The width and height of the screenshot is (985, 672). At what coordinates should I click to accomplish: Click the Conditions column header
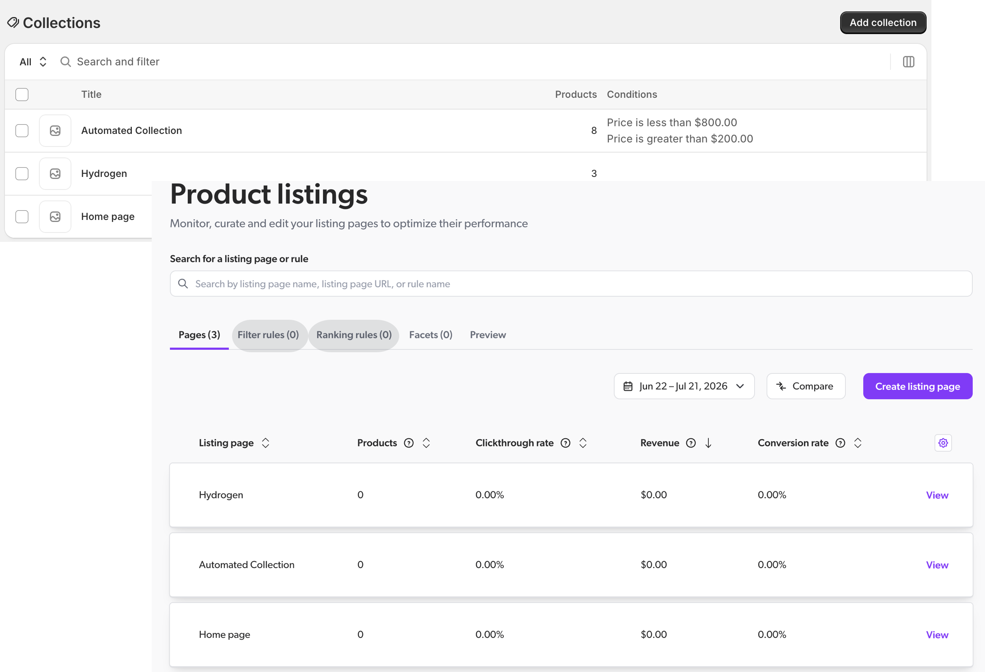(x=632, y=95)
